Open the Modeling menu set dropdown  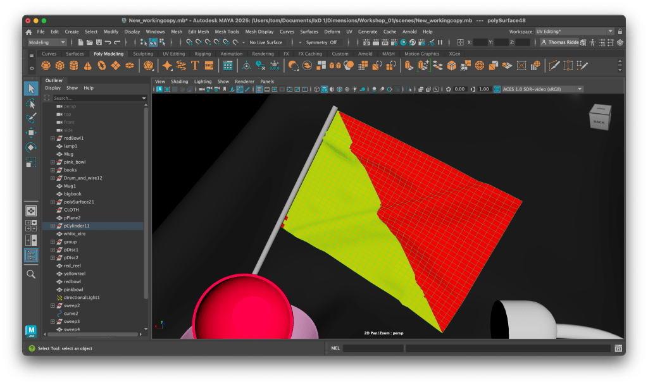46,42
